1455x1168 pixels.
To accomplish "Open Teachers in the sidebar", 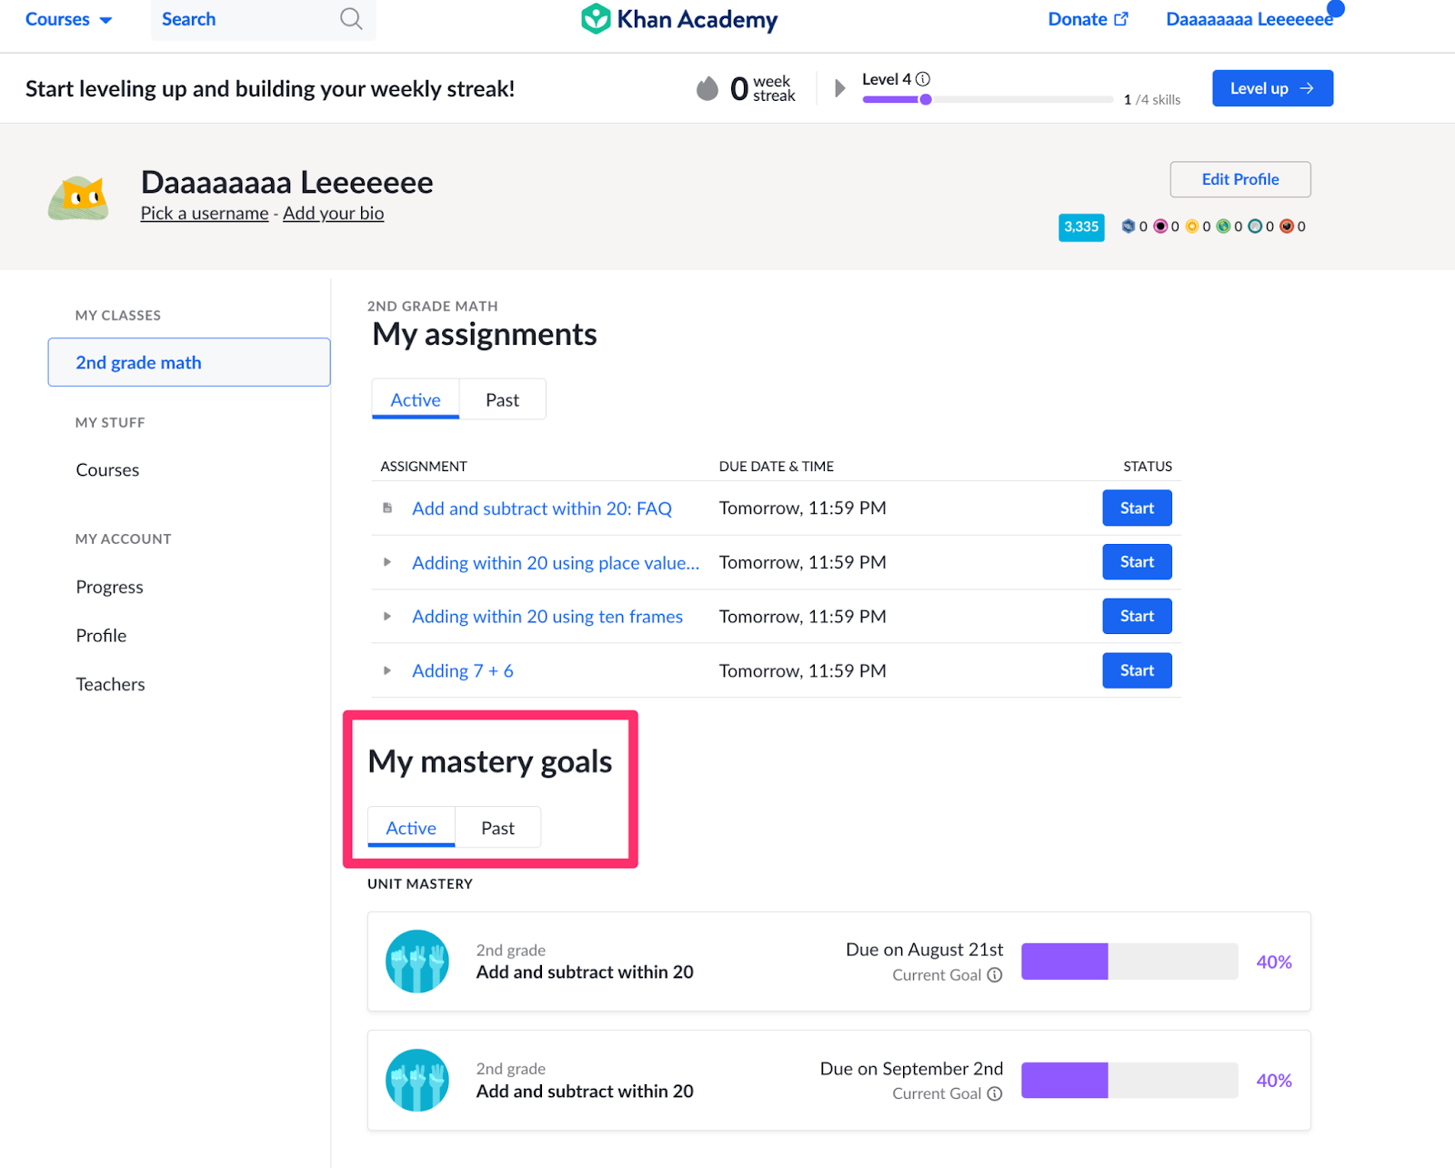I will [110, 684].
